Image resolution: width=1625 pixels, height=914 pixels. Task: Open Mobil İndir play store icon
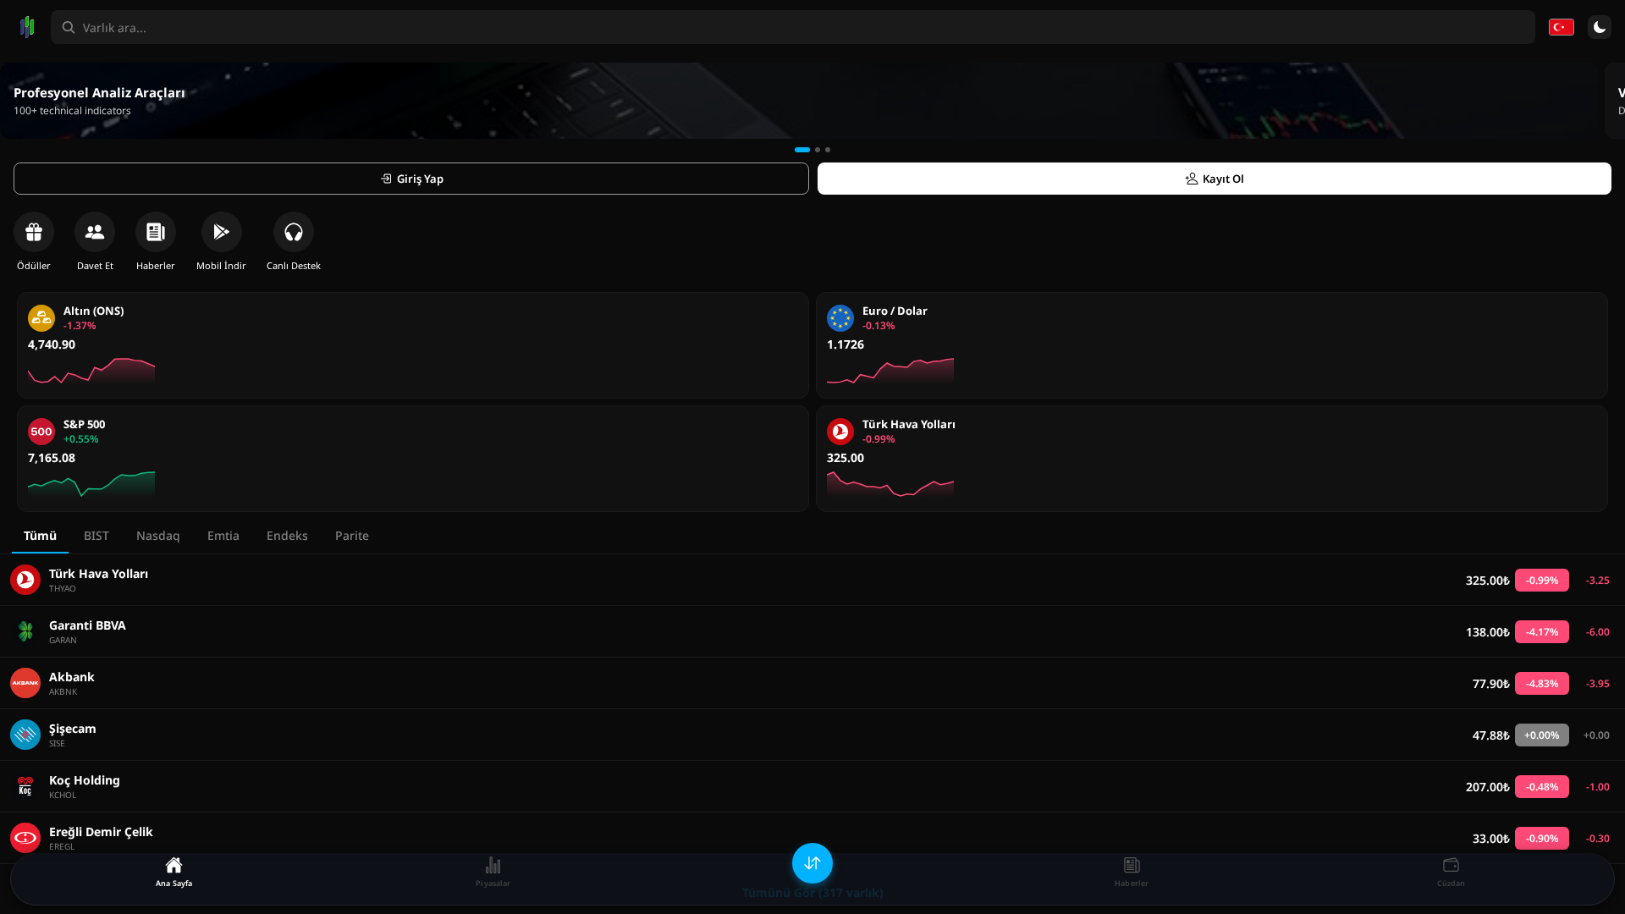[x=221, y=232]
